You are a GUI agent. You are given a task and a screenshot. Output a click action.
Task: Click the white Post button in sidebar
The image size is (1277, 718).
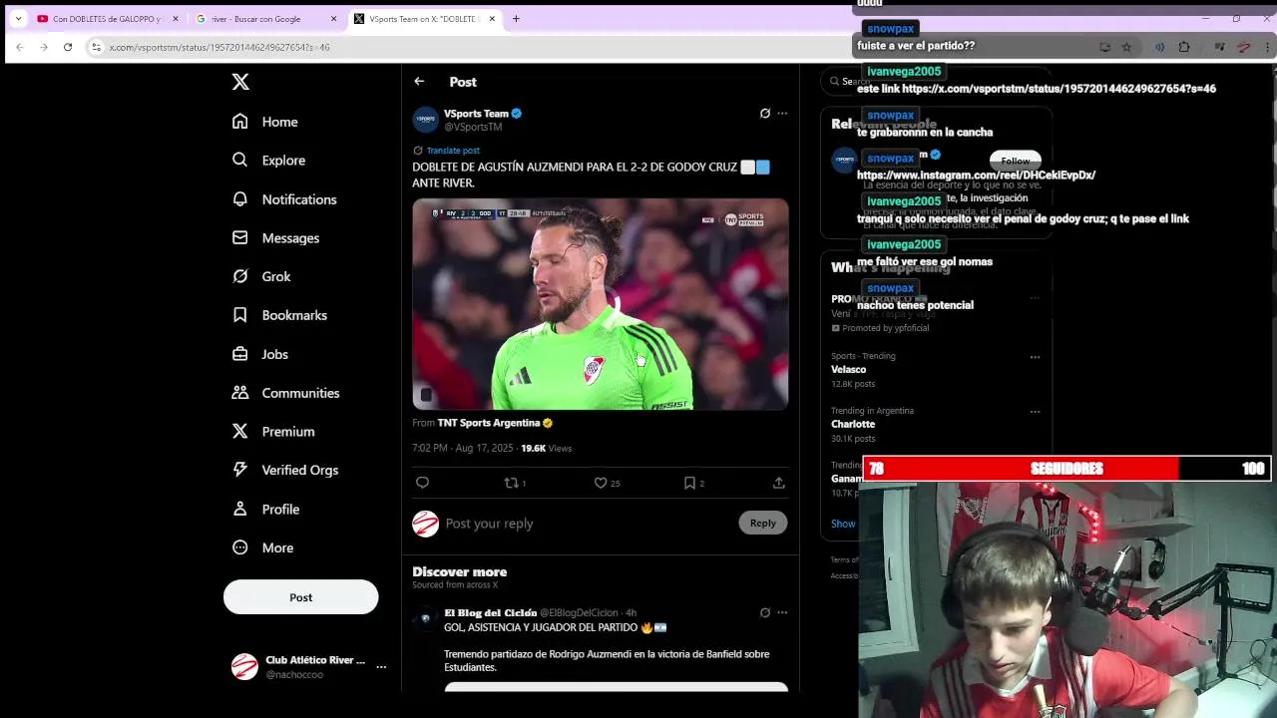coord(300,597)
